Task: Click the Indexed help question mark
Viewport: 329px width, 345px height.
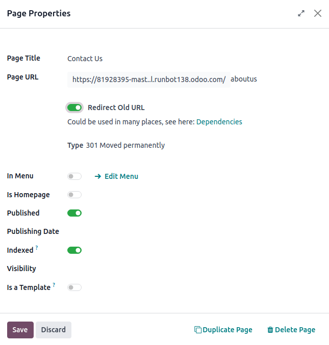Action: pos(37,248)
